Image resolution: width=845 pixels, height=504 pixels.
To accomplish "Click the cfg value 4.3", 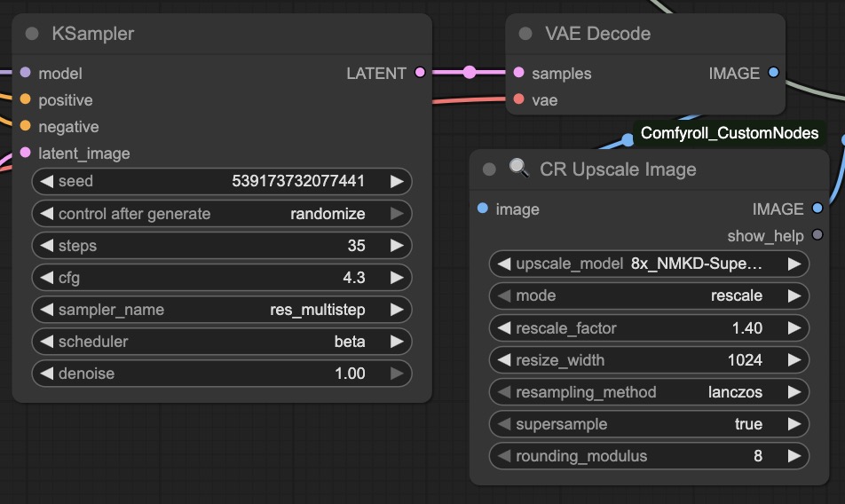I will click(x=354, y=278).
